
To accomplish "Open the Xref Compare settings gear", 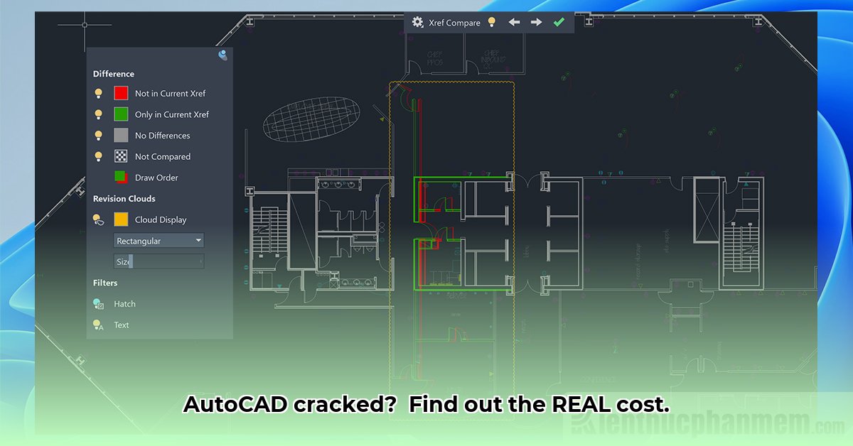I will point(418,22).
